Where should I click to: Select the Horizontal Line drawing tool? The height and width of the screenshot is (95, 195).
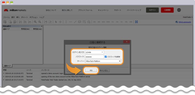coord(71,22)
